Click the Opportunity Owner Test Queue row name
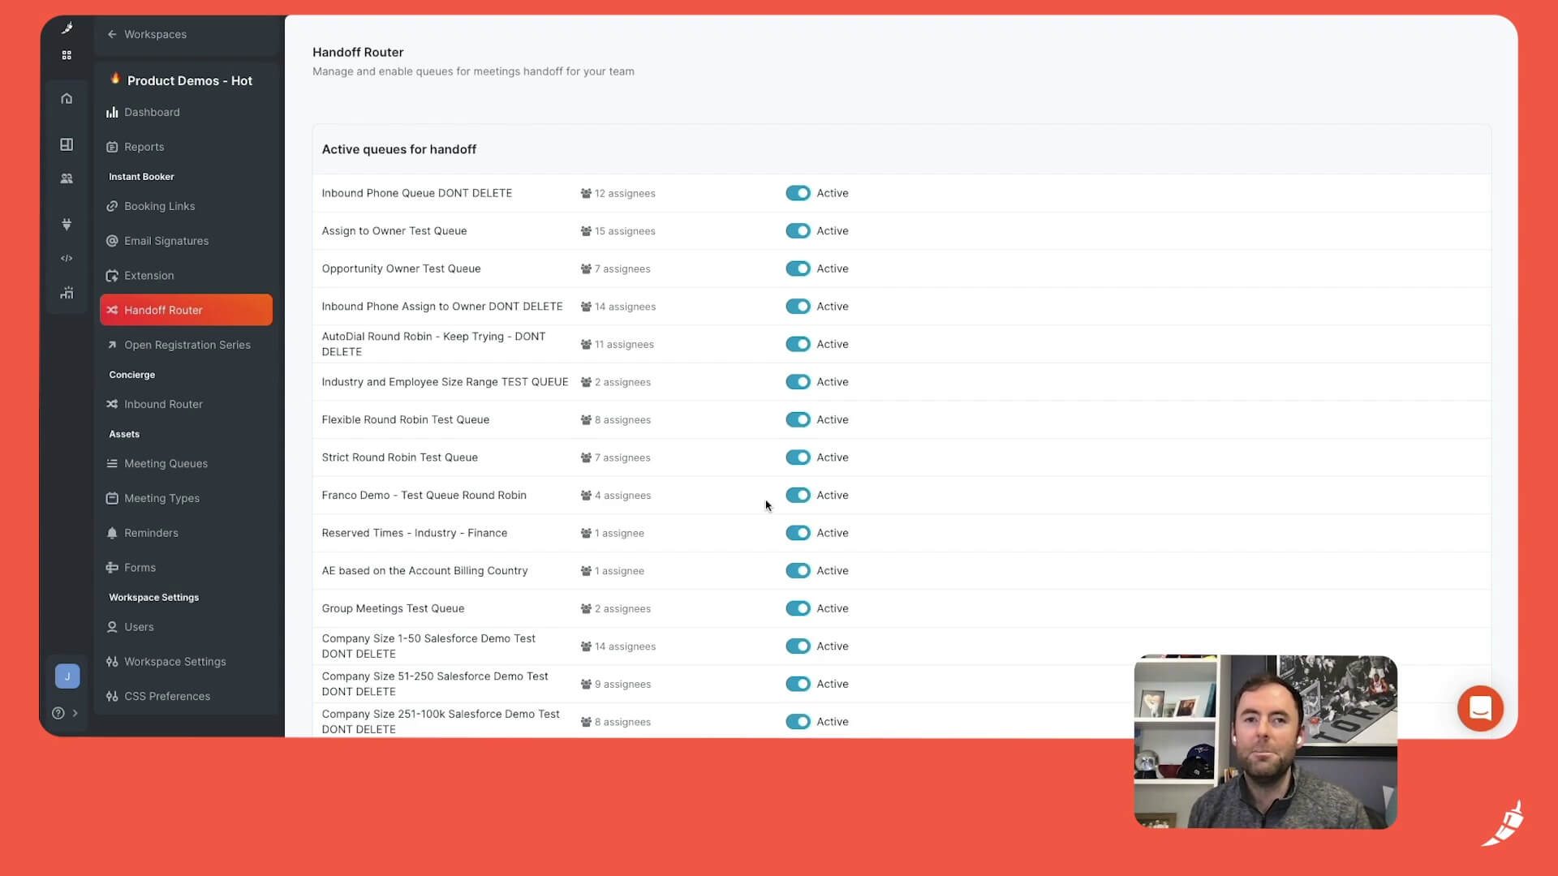 (401, 269)
